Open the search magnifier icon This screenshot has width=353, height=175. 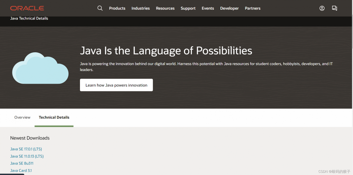[x=100, y=8]
